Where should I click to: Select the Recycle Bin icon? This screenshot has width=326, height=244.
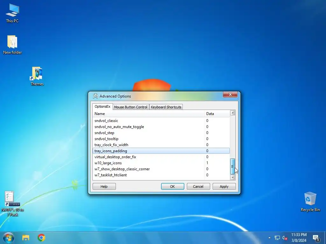(310, 202)
